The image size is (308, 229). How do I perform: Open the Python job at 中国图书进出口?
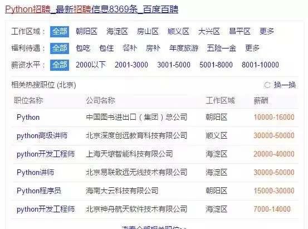(28, 118)
